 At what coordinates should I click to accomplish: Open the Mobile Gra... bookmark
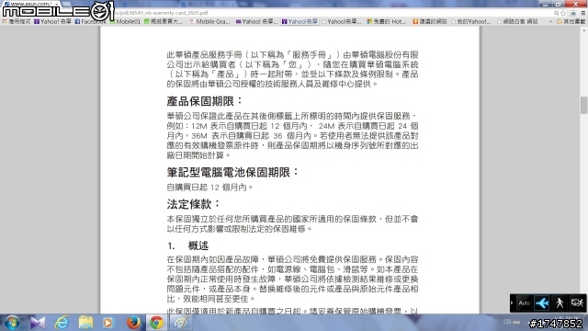point(209,21)
